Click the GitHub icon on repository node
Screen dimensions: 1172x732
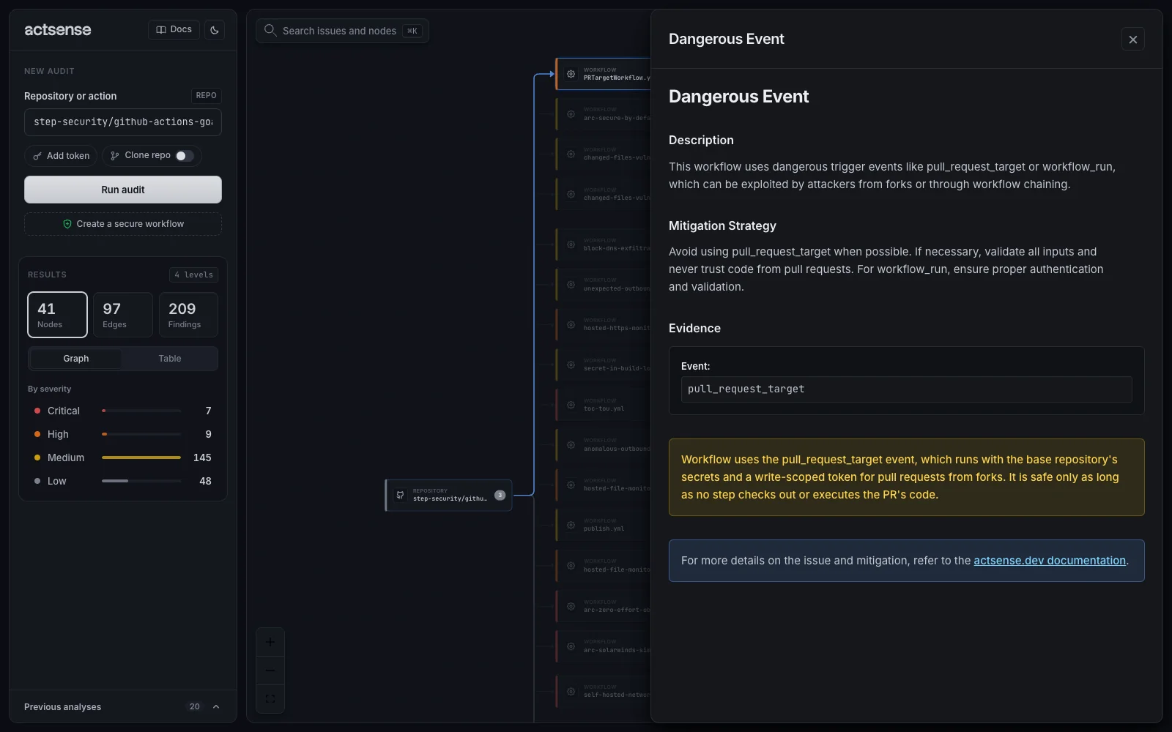[400, 495]
